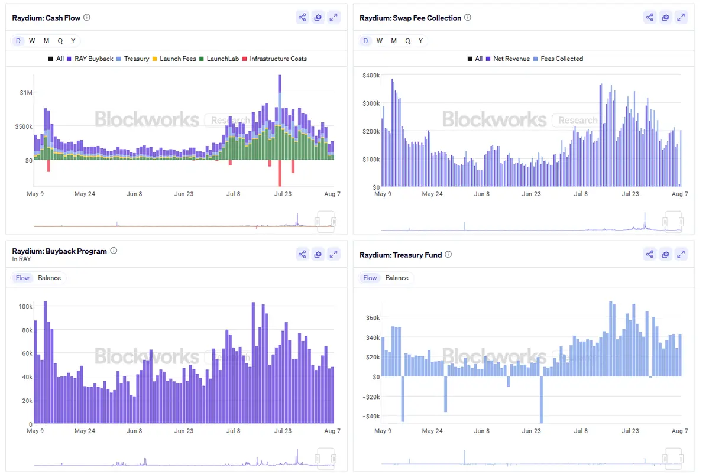Click the 'Raydium: Cash Flow' title

click(46, 18)
